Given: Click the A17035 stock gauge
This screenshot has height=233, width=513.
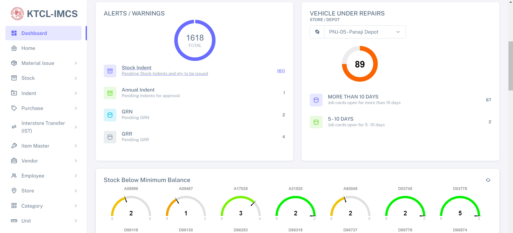Looking at the screenshot, I should 240,208.
